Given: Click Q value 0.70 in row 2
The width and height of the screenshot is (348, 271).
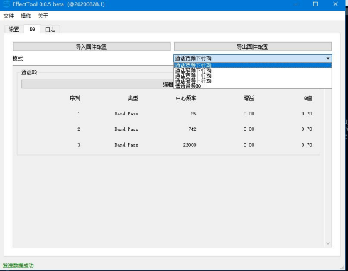Looking at the screenshot, I should point(307,129).
